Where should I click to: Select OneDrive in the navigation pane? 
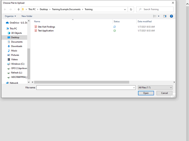(x=17, y=23)
